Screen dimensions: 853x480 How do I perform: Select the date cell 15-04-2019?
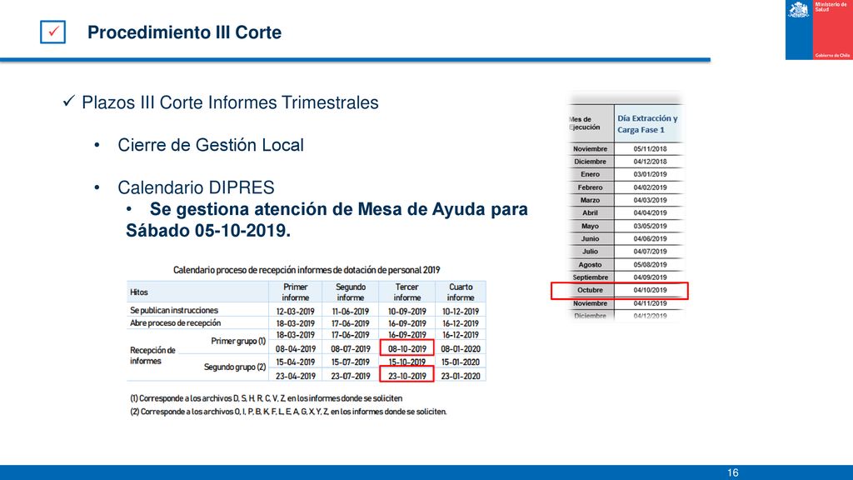(296, 362)
